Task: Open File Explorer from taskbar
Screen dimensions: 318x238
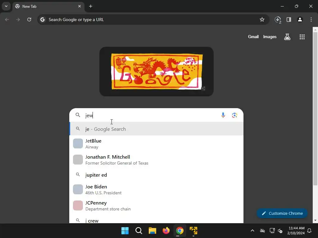Action: pyautogui.click(x=152, y=231)
